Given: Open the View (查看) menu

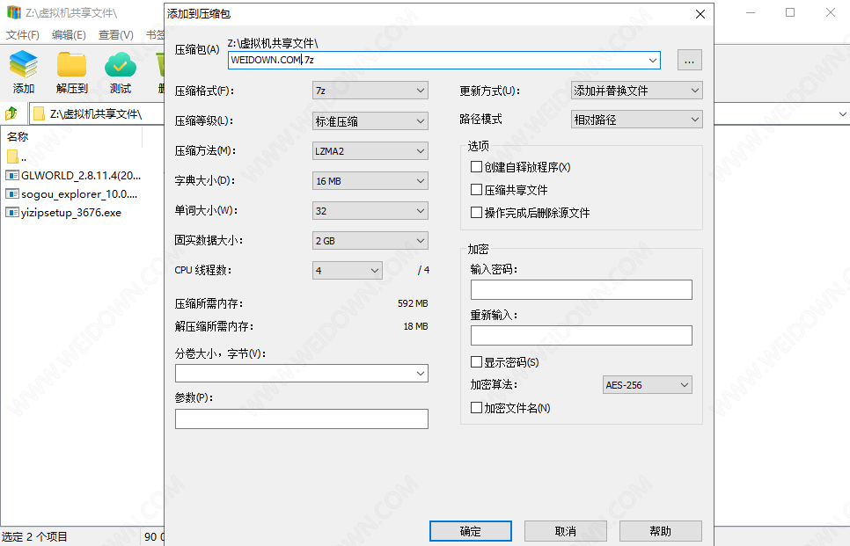Looking at the screenshot, I should [x=115, y=35].
